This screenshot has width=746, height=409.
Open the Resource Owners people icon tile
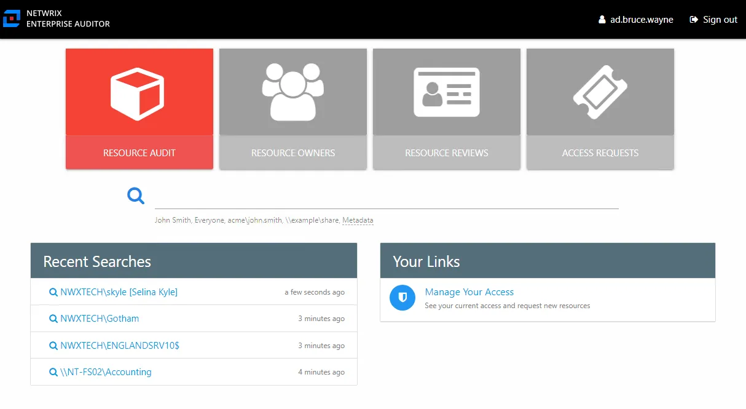(x=293, y=92)
